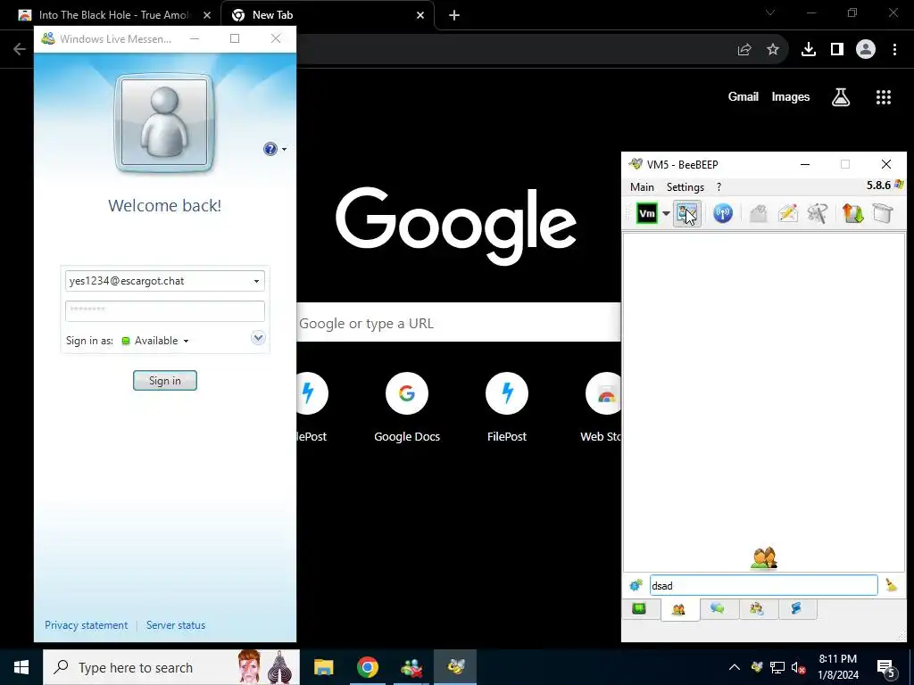Click the edit profile icon in BeeBEEP toolbar
Screen dimensions: 914x685
687,213
